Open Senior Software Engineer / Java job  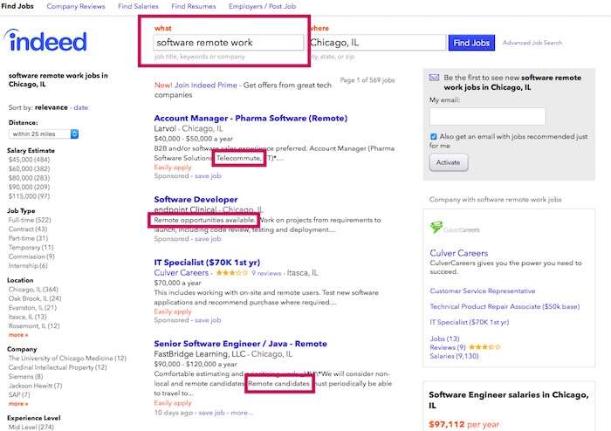coord(240,344)
